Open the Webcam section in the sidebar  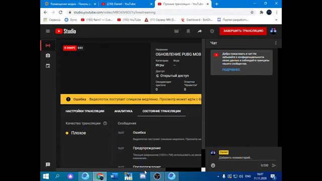(x=48, y=55)
